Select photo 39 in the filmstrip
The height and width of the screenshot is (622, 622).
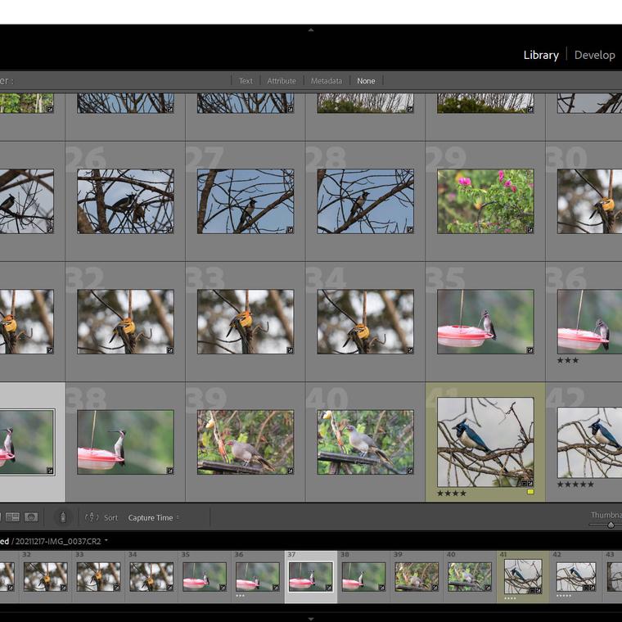pos(417,575)
